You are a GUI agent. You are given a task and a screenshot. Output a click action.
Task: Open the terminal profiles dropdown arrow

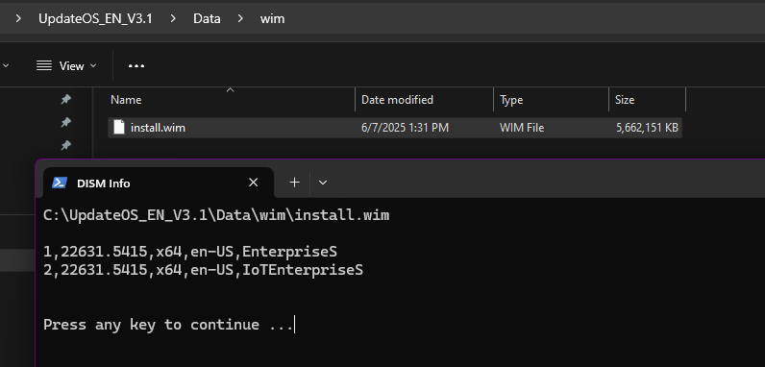click(323, 183)
